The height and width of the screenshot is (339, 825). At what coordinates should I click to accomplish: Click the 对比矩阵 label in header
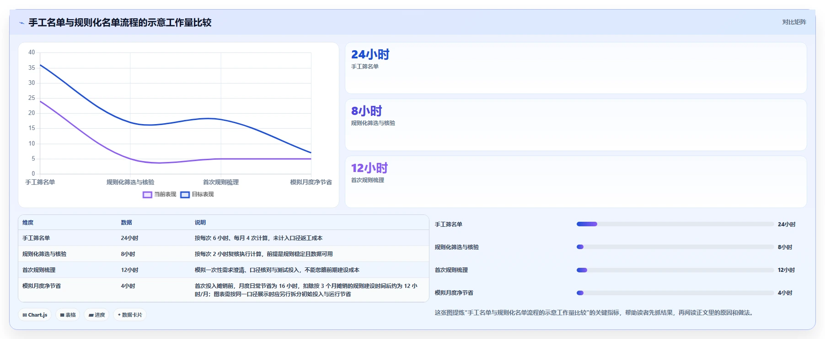[794, 22]
